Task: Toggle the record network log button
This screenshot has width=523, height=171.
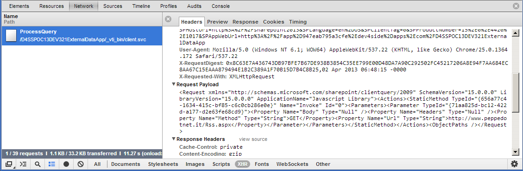Action: (66, 165)
